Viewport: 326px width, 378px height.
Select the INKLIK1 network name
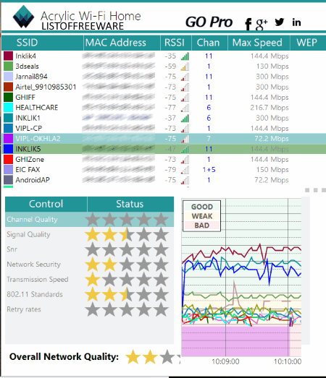click(x=28, y=118)
